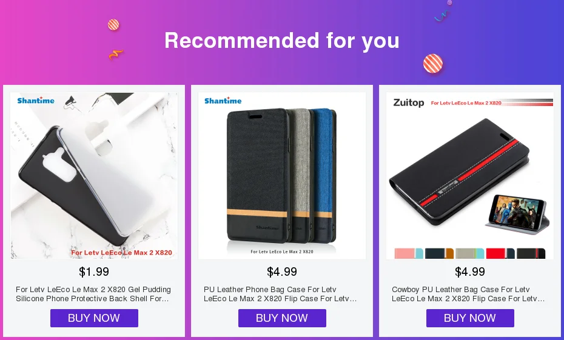Select the grey and teal color swatch
The height and width of the screenshot is (340, 564).
pos(470,253)
